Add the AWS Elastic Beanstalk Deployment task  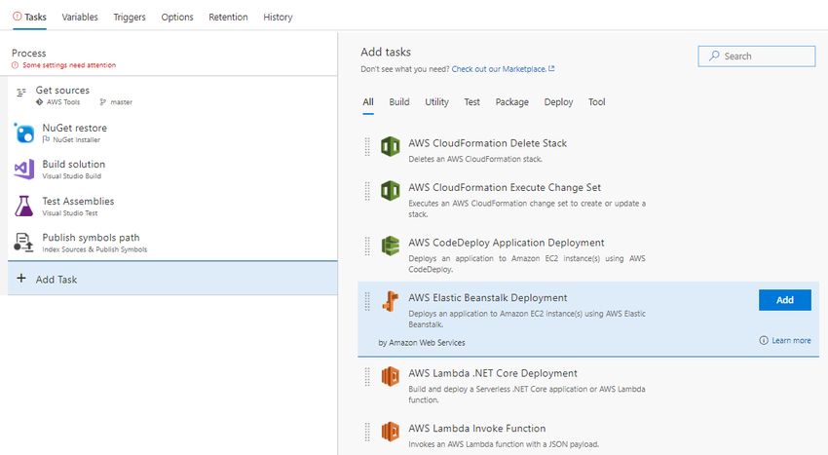(785, 300)
